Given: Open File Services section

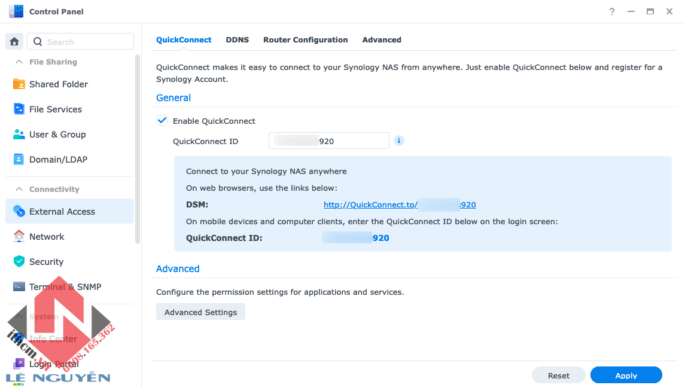Looking at the screenshot, I should (x=55, y=109).
